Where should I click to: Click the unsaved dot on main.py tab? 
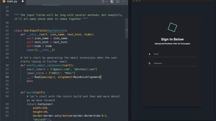[x=23, y=1]
